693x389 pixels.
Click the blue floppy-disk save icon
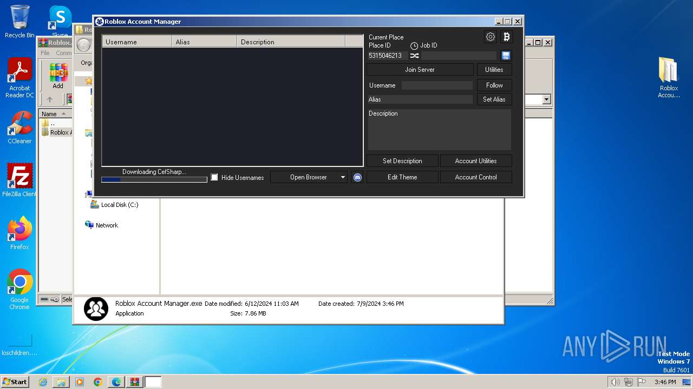tap(506, 56)
